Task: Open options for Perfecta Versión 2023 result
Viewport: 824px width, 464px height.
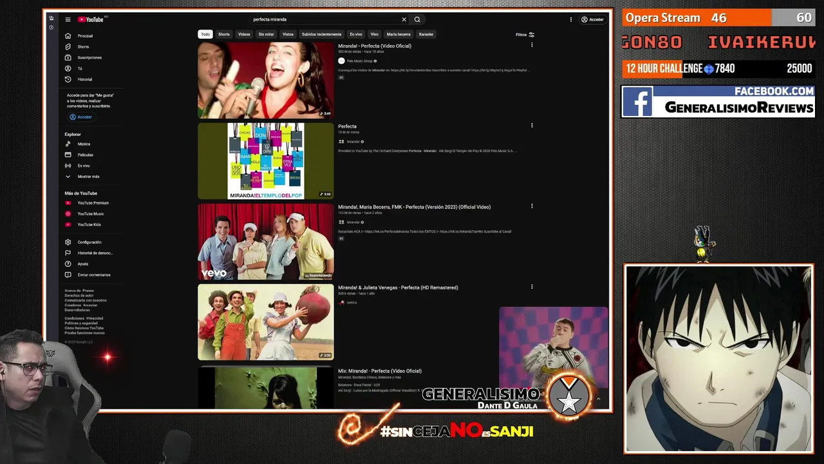Action: coord(532,206)
